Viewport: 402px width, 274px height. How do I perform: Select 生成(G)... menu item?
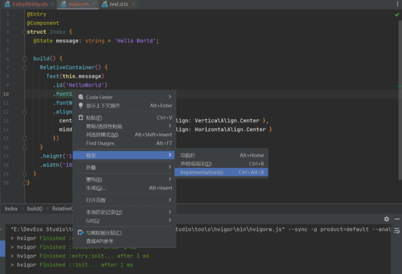[125, 188]
